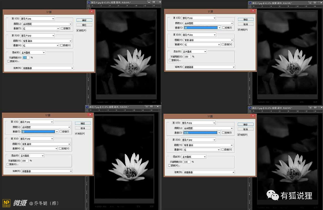Click the Ps icon on the top-left document tab
The height and width of the screenshot is (210, 323).
pyautogui.click(x=89, y=2)
